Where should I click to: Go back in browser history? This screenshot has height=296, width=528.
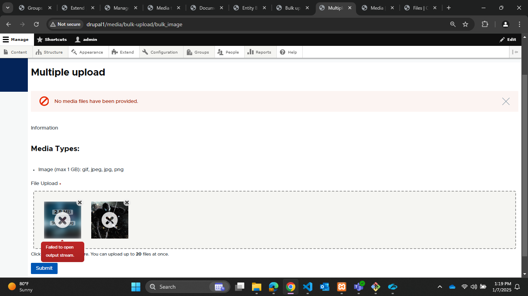9,24
